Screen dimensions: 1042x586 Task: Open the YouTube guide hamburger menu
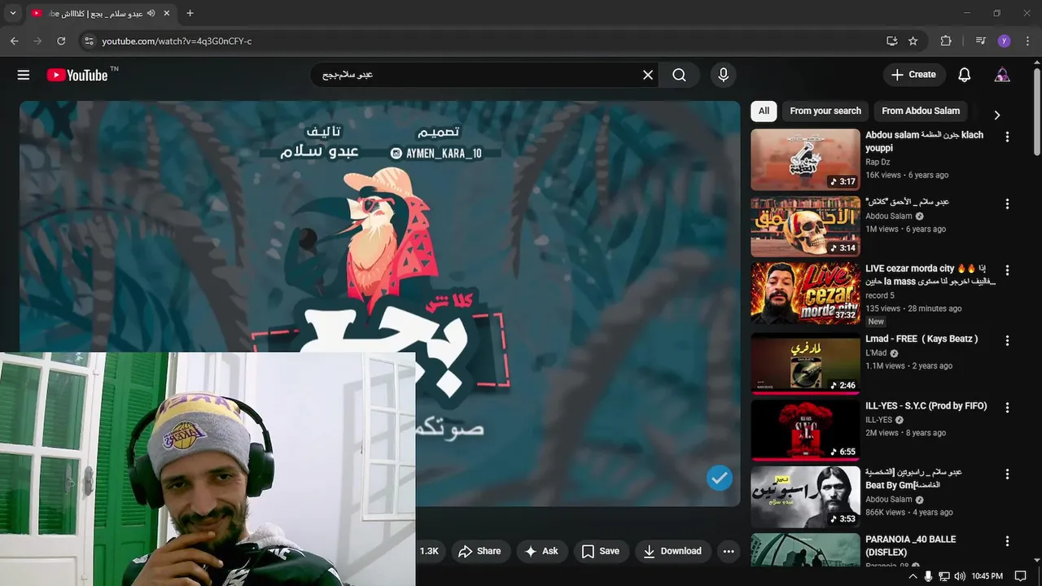coord(24,75)
